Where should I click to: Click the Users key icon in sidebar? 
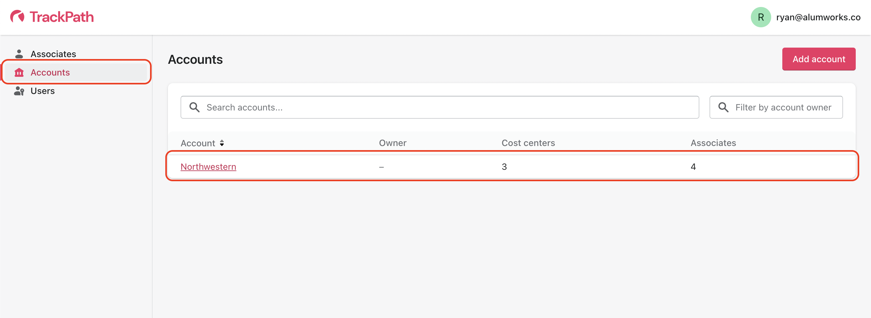pyautogui.click(x=19, y=91)
